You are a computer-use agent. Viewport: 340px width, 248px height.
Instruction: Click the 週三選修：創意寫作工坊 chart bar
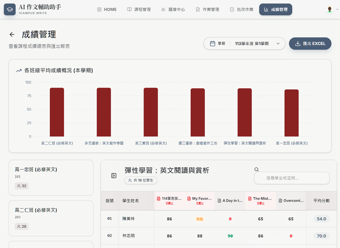198,112
